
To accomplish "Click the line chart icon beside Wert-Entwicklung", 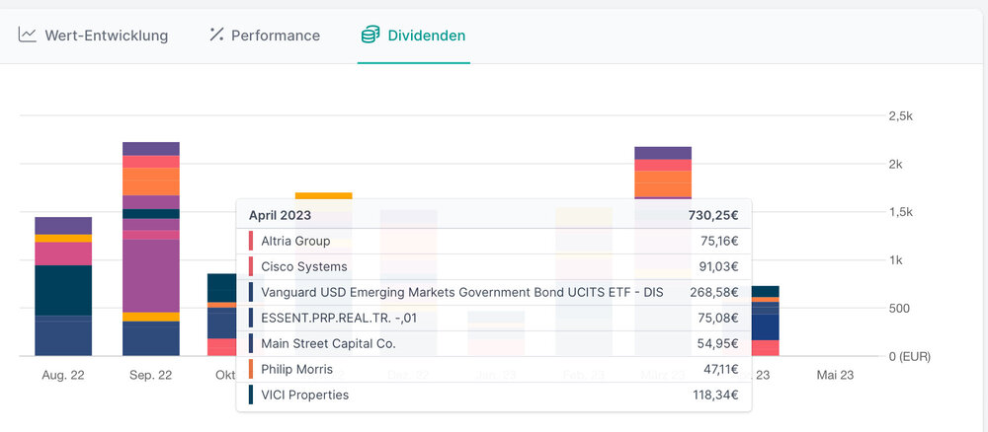I will tap(28, 36).
